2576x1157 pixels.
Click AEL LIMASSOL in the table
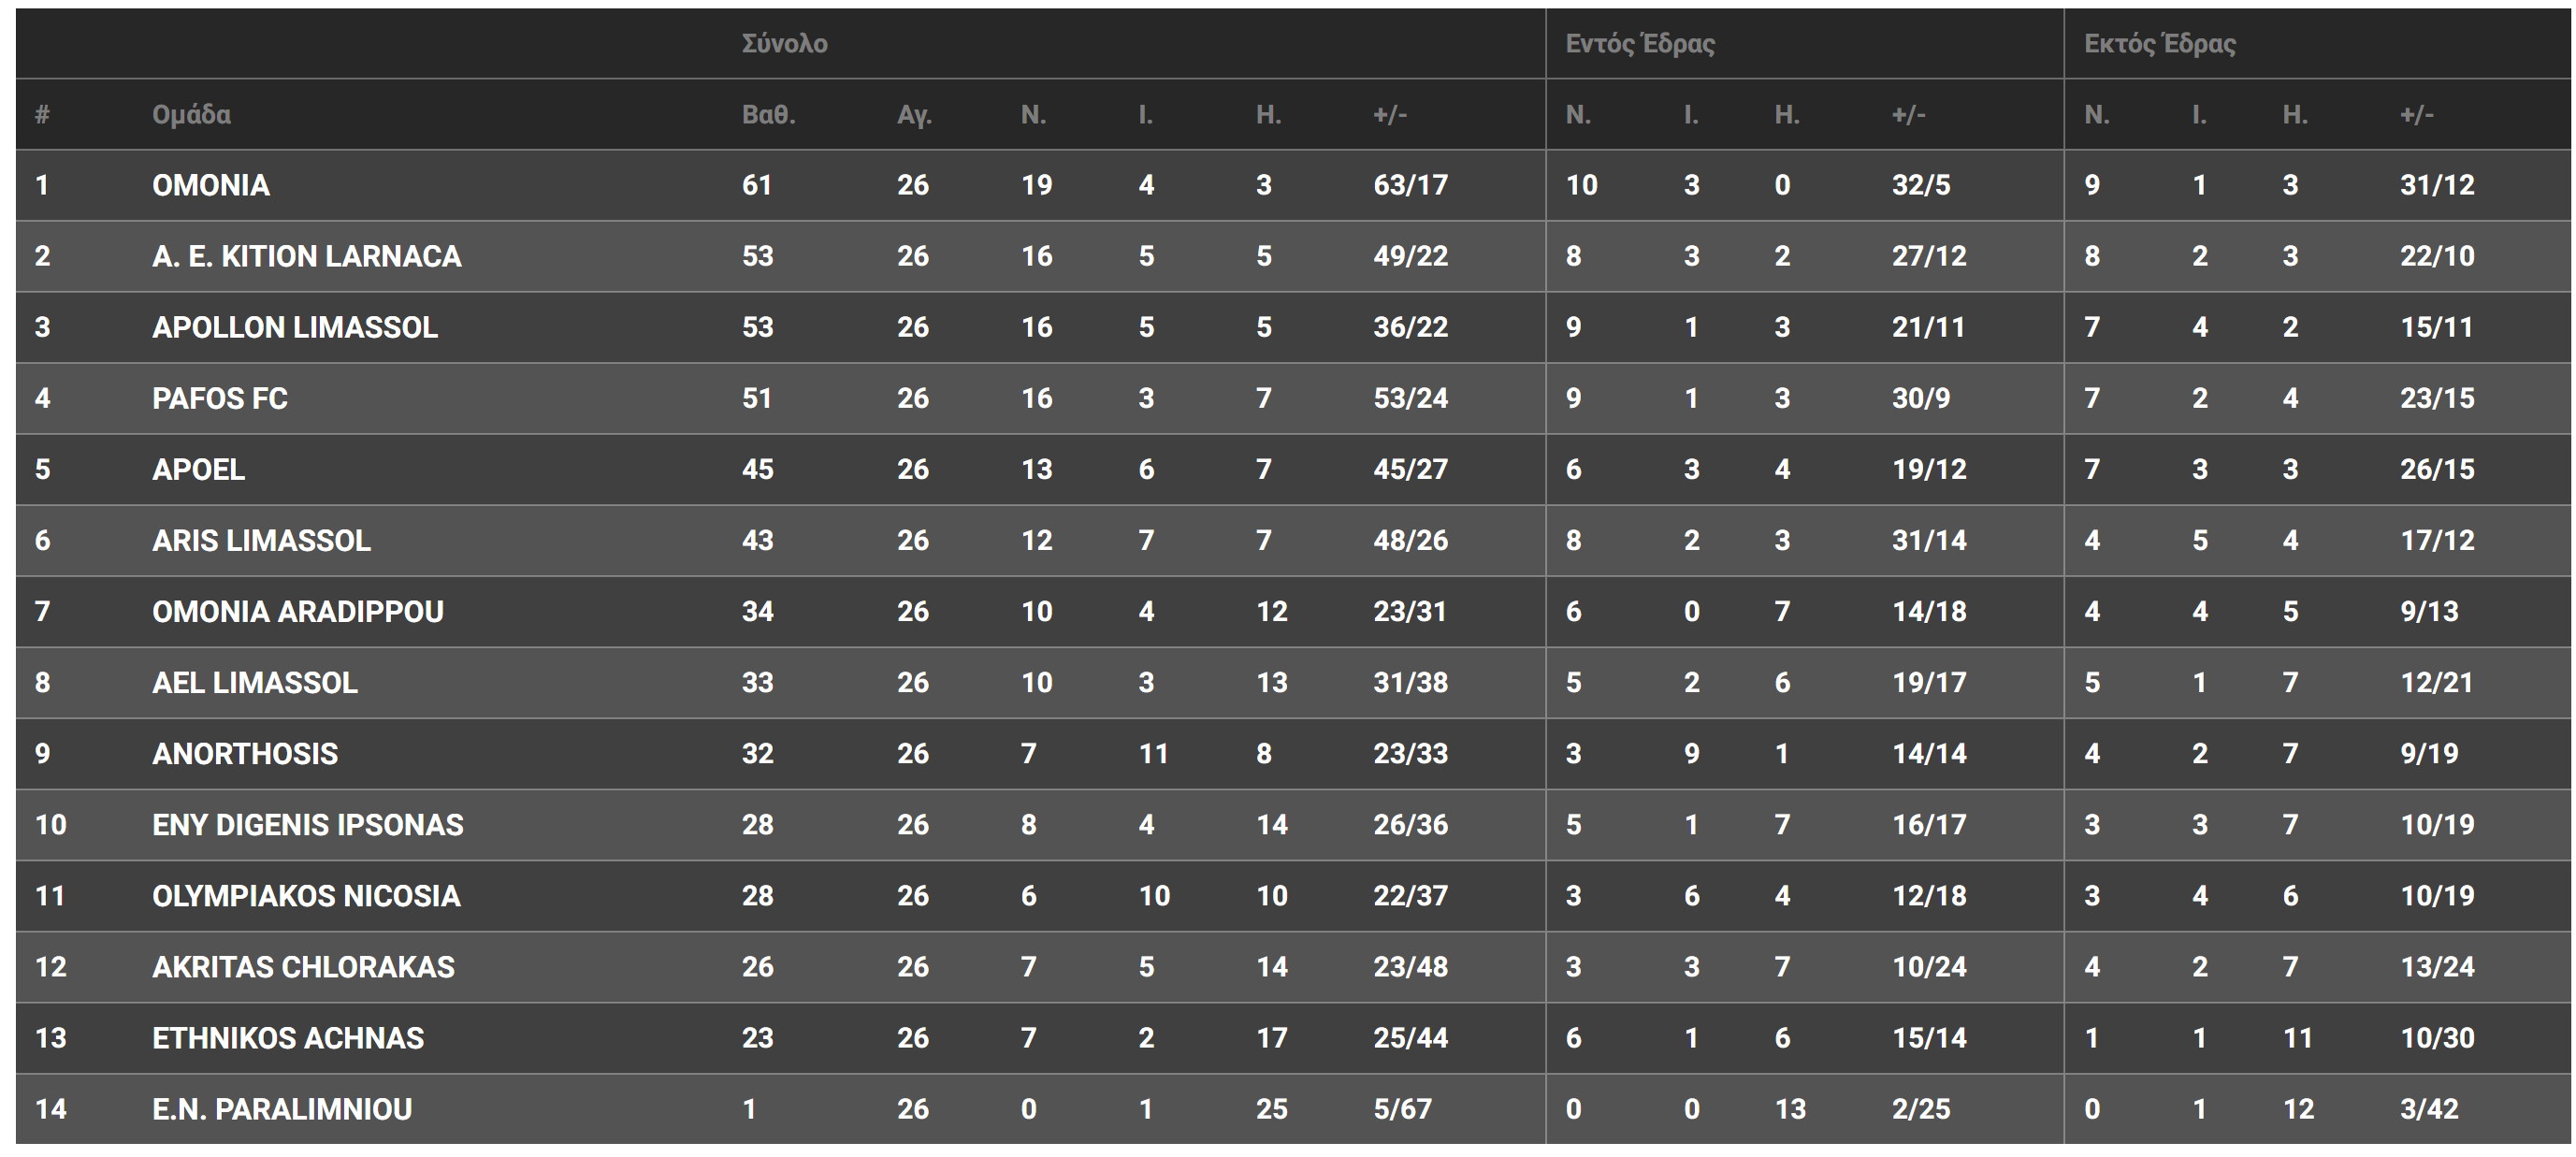[254, 682]
